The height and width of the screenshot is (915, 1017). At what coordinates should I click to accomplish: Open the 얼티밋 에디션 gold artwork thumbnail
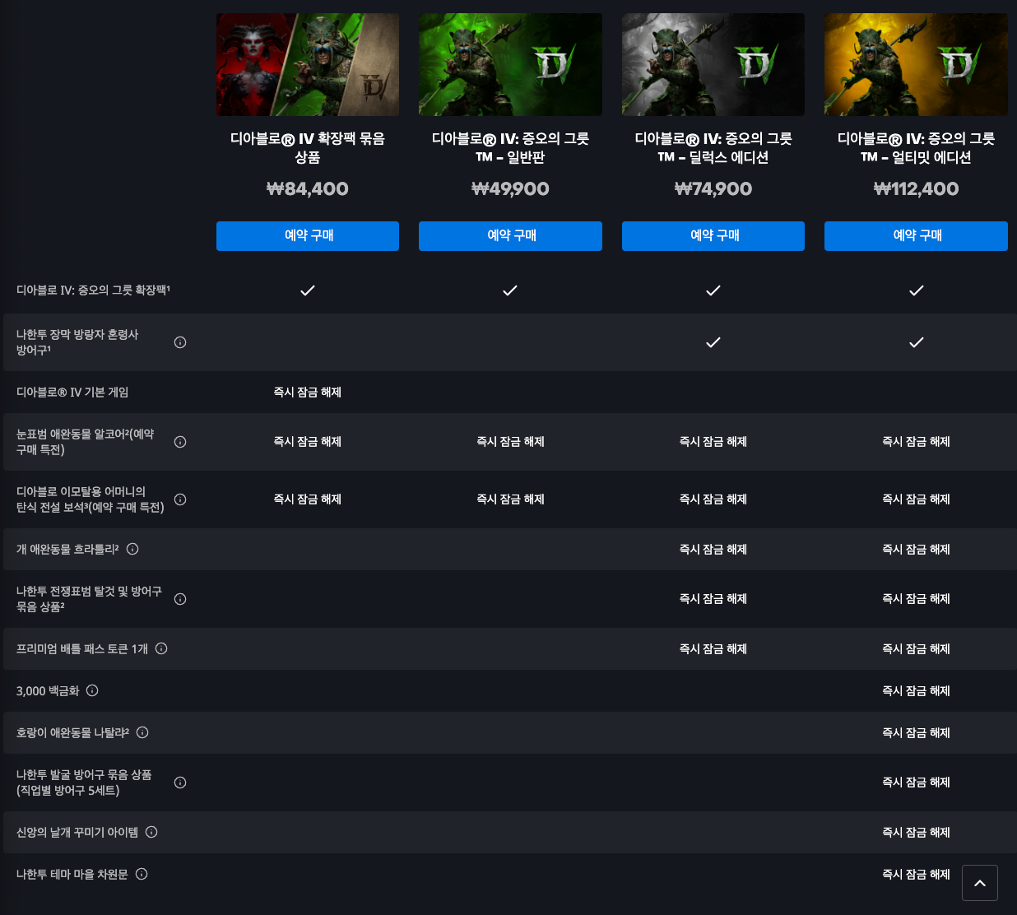pos(916,64)
